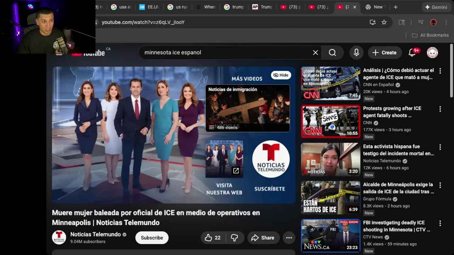Like the video with thumbs up

212,238
